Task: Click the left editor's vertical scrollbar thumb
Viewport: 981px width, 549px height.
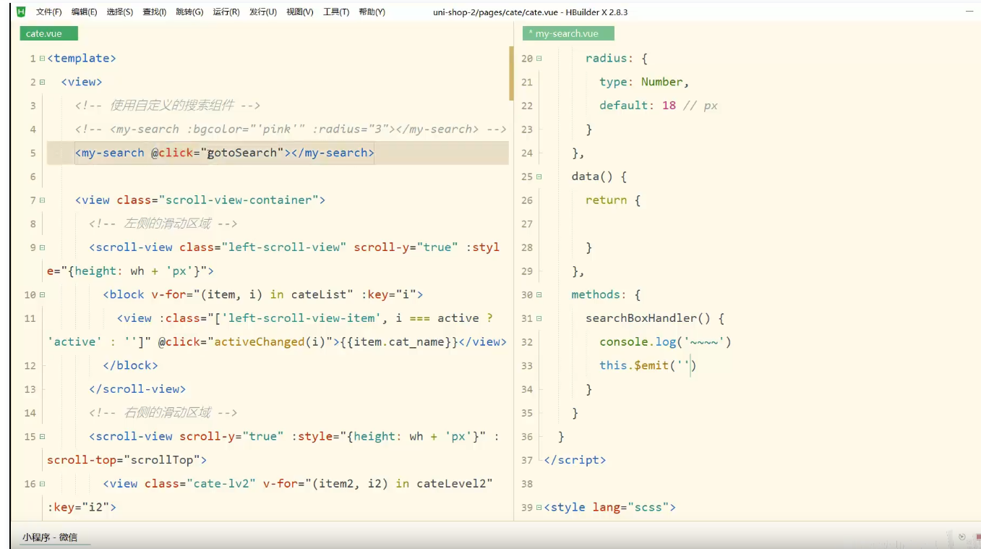Action: point(511,73)
